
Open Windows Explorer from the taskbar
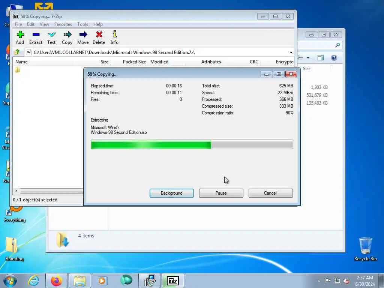(x=80, y=280)
